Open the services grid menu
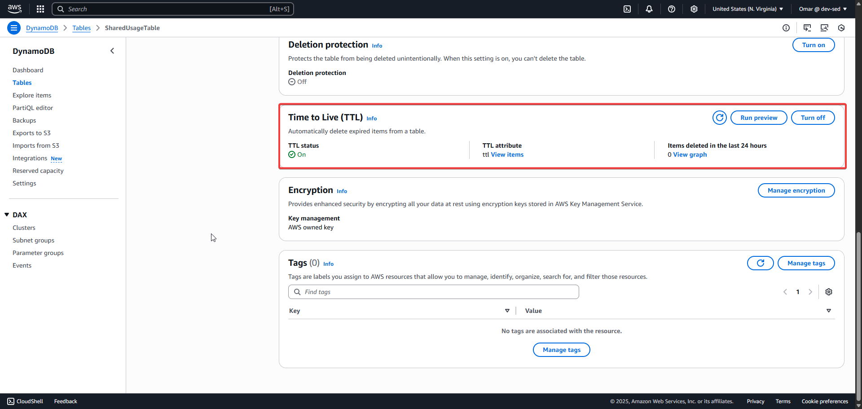Image resolution: width=862 pixels, height=409 pixels. (x=40, y=9)
